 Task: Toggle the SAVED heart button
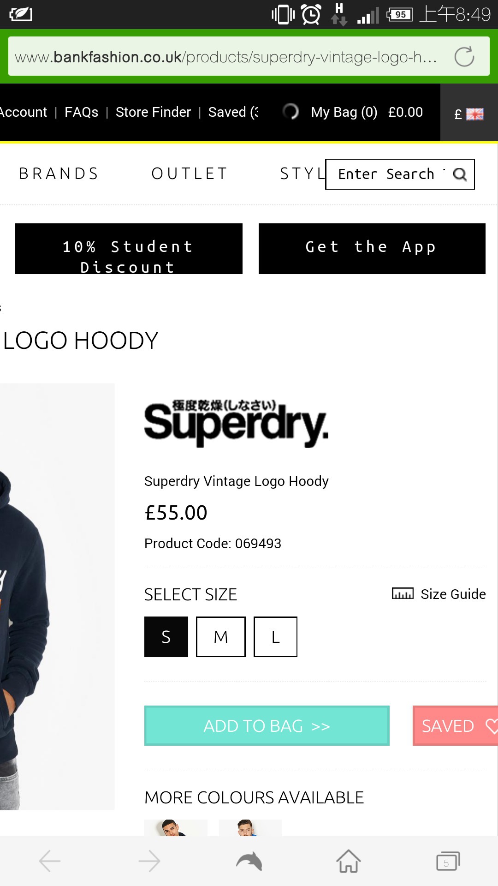click(455, 726)
